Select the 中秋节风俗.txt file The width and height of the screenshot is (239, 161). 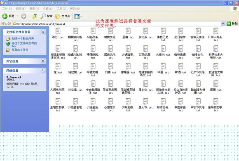click(x=198, y=105)
